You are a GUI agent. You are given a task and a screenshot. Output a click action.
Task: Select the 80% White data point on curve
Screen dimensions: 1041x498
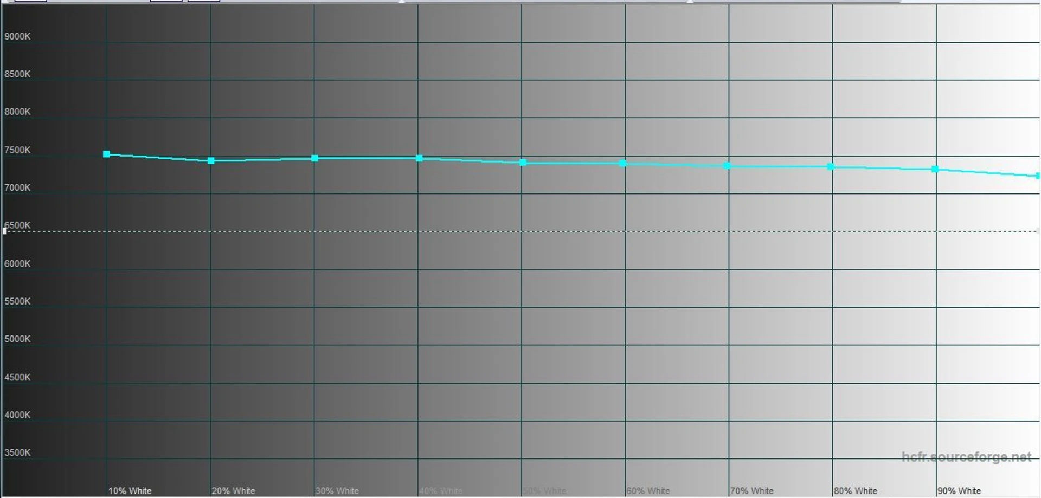click(830, 167)
